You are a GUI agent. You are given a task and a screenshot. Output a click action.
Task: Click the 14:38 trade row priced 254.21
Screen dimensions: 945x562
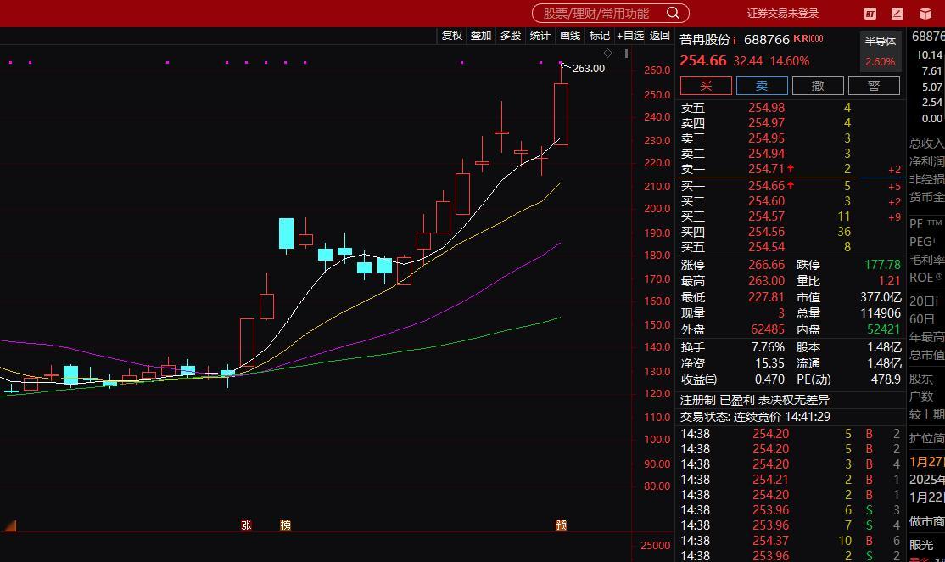click(x=790, y=480)
